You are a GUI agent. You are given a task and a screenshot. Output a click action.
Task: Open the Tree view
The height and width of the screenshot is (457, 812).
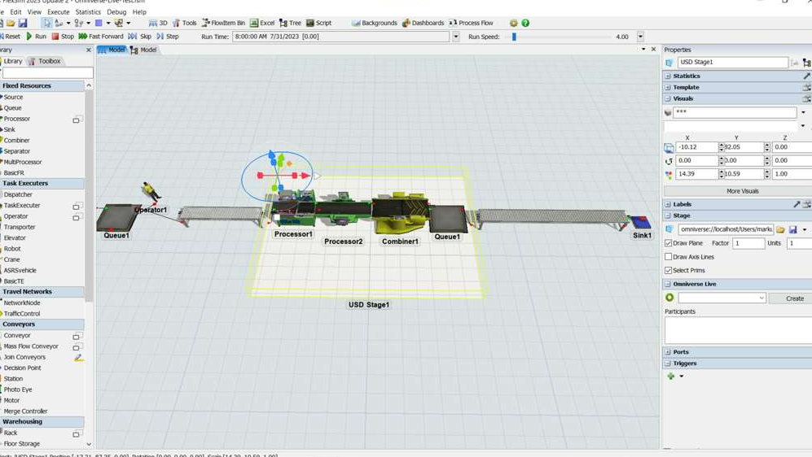(290, 23)
